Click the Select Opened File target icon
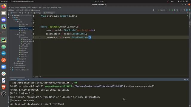The image size is (191, 107). (20, 13)
